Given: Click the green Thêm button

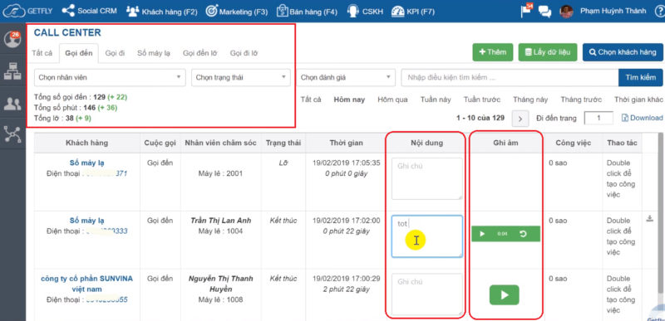Looking at the screenshot, I should (x=493, y=52).
